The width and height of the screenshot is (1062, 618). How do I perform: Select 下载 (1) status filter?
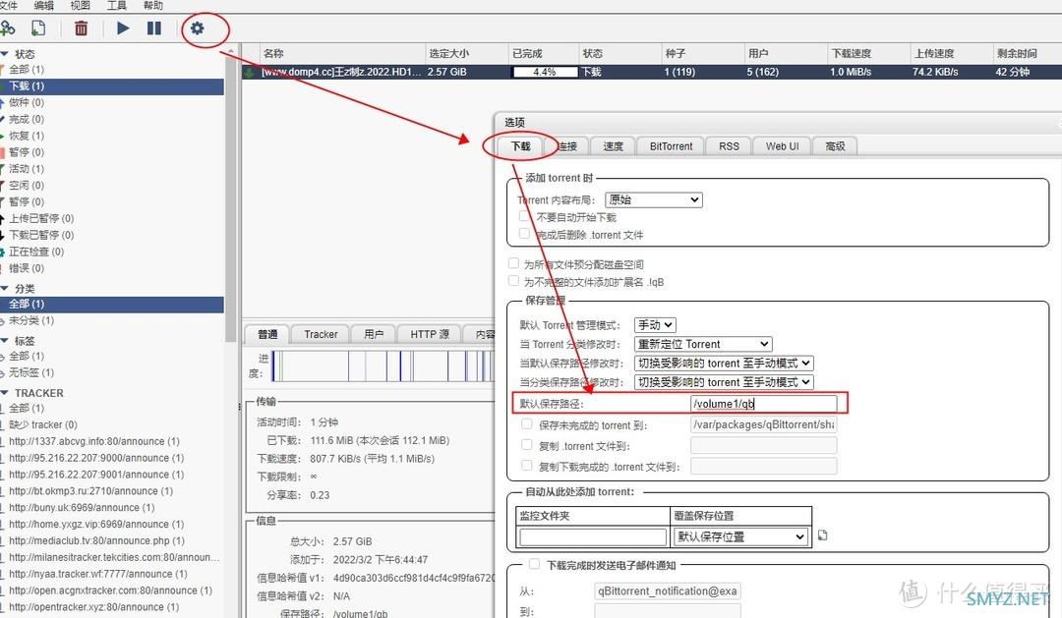112,85
